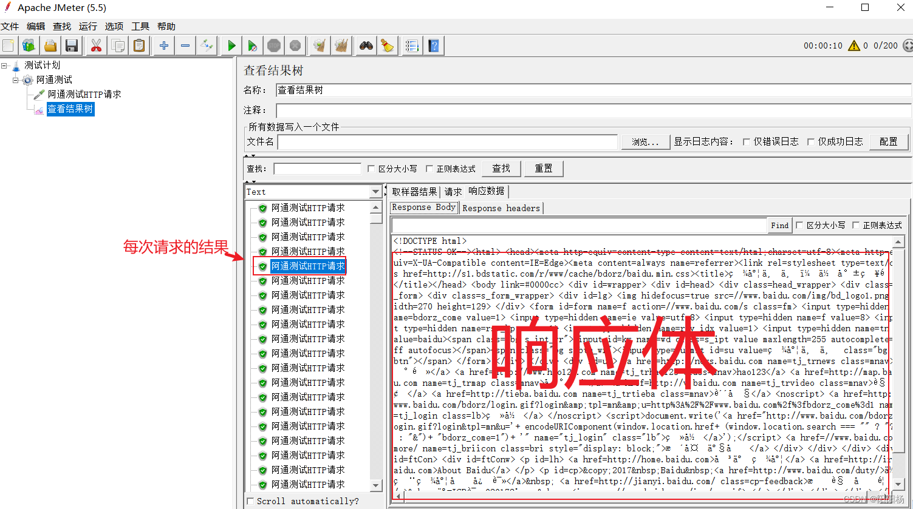Click the results list vertical scrollbar
913x509 pixels.
pos(376,346)
